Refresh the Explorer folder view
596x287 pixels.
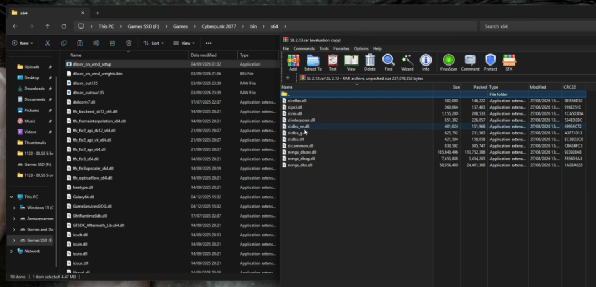coord(64,26)
